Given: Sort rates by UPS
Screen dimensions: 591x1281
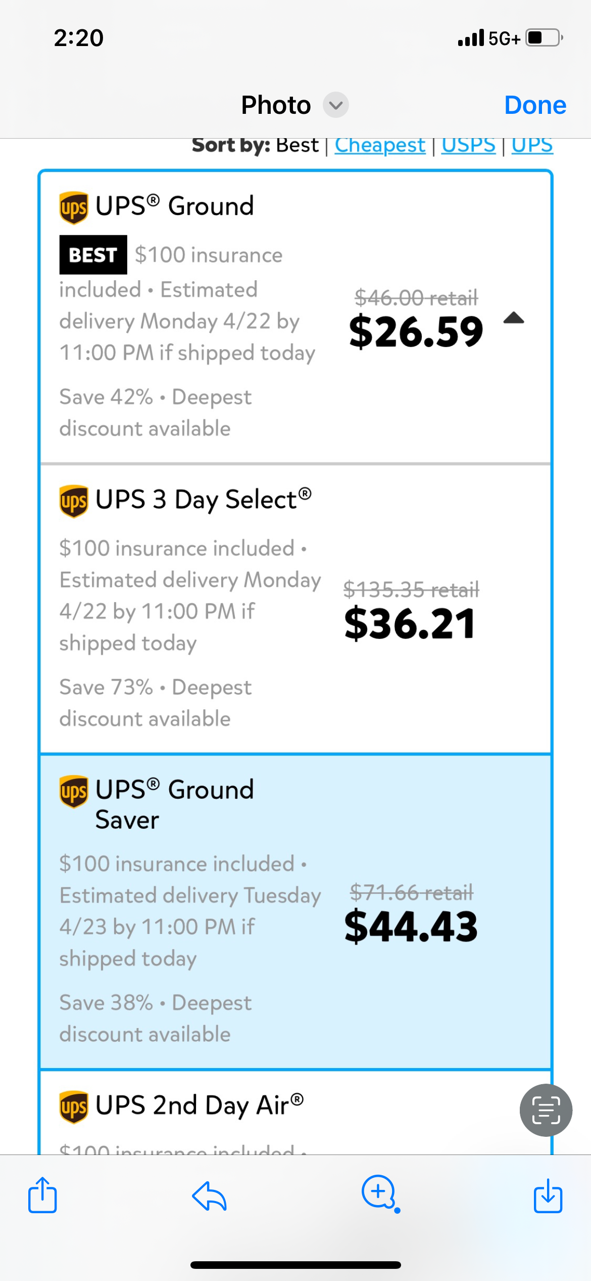Looking at the screenshot, I should pos(532,146).
